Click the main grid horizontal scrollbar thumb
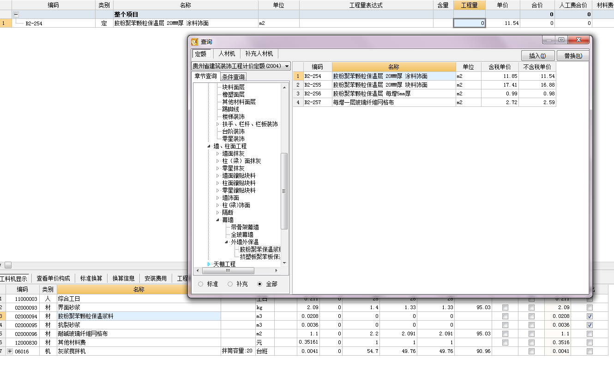The image size is (614, 381). (x=8, y=265)
